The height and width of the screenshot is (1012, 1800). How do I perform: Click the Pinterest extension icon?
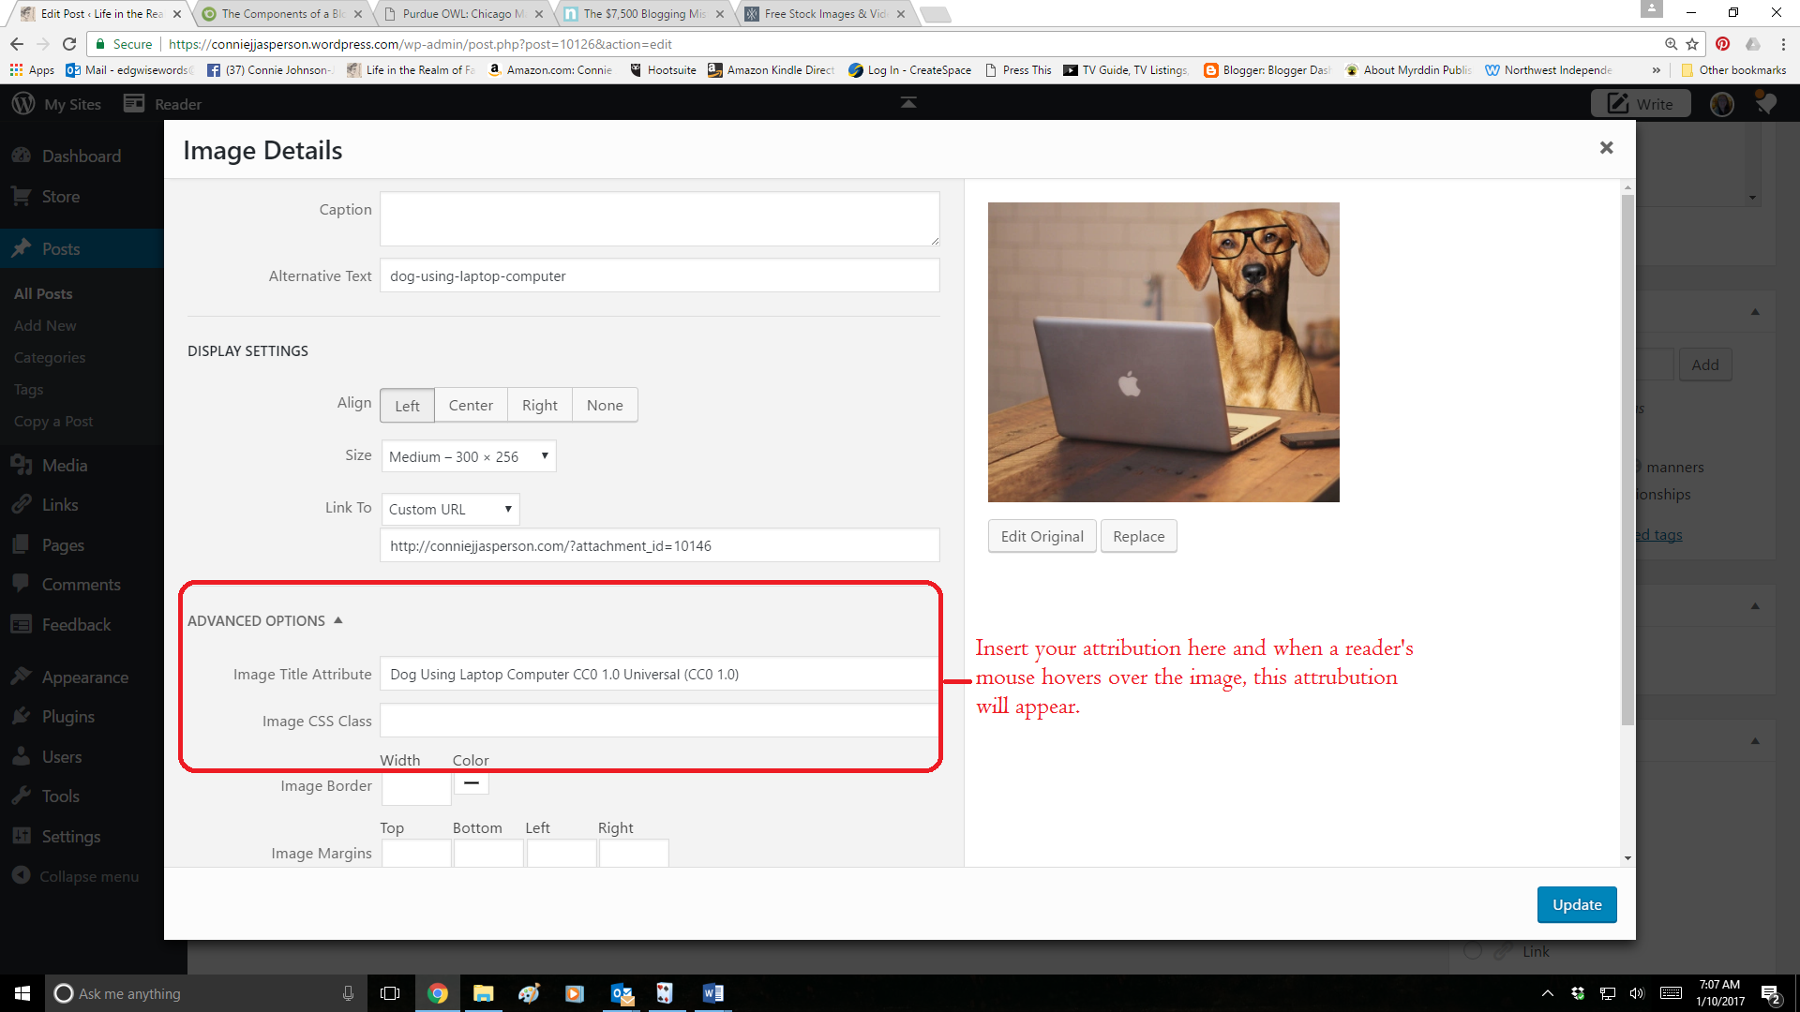(1722, 44)
